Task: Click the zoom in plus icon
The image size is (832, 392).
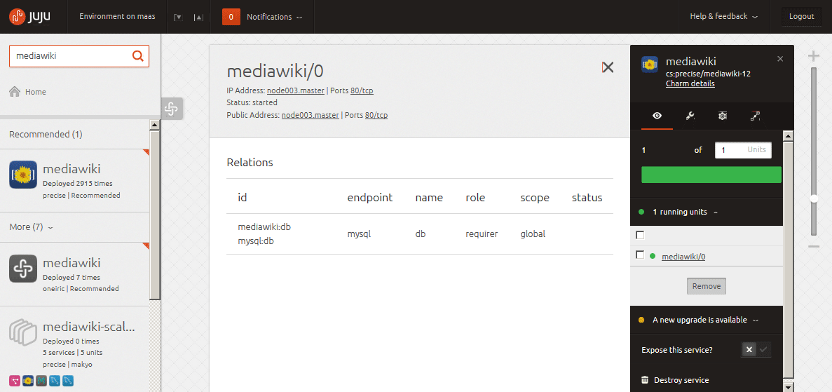Action: click(814, 56)
